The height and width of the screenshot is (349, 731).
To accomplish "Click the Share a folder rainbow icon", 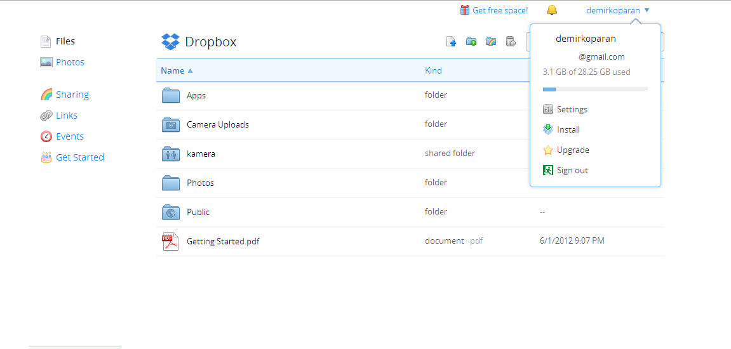I will [x=491, y=42].
